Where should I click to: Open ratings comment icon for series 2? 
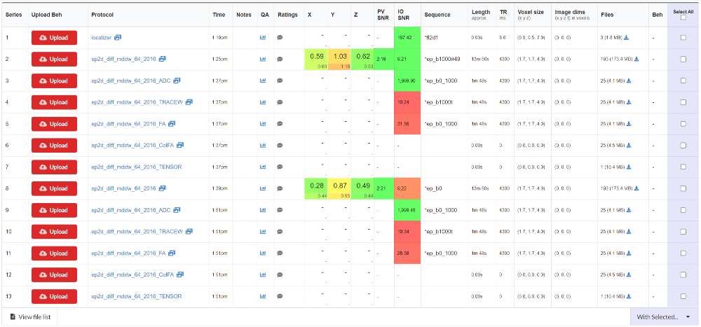(x=280, y=60)
